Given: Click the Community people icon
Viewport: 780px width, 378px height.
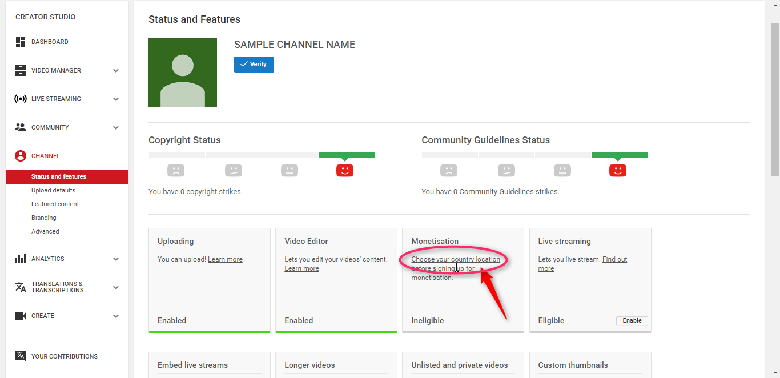Looking at the screenshot, I should click(x=21, y=127).
